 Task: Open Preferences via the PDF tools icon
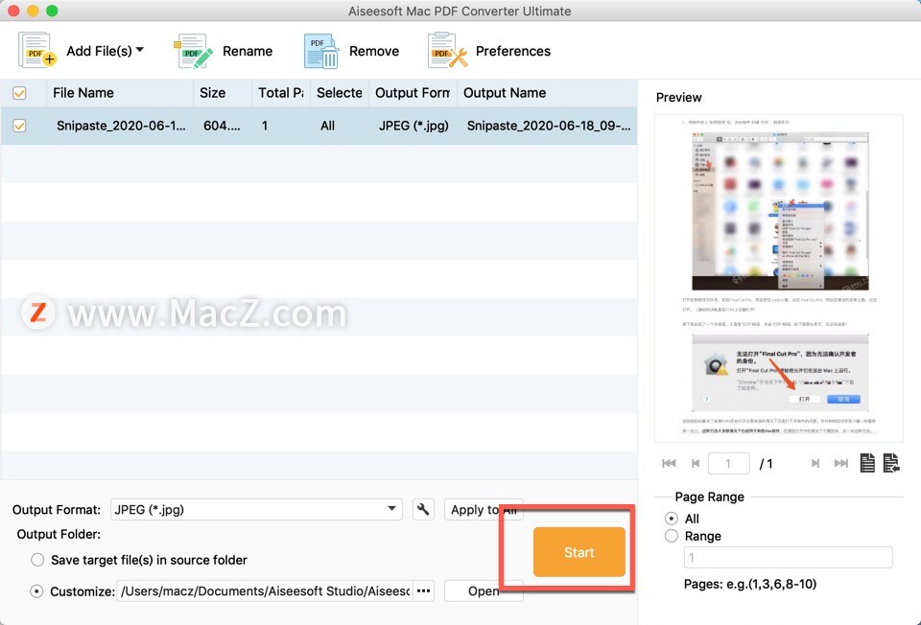click(448, 51)
